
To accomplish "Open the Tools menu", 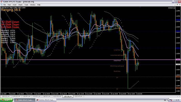I will 26,5.
